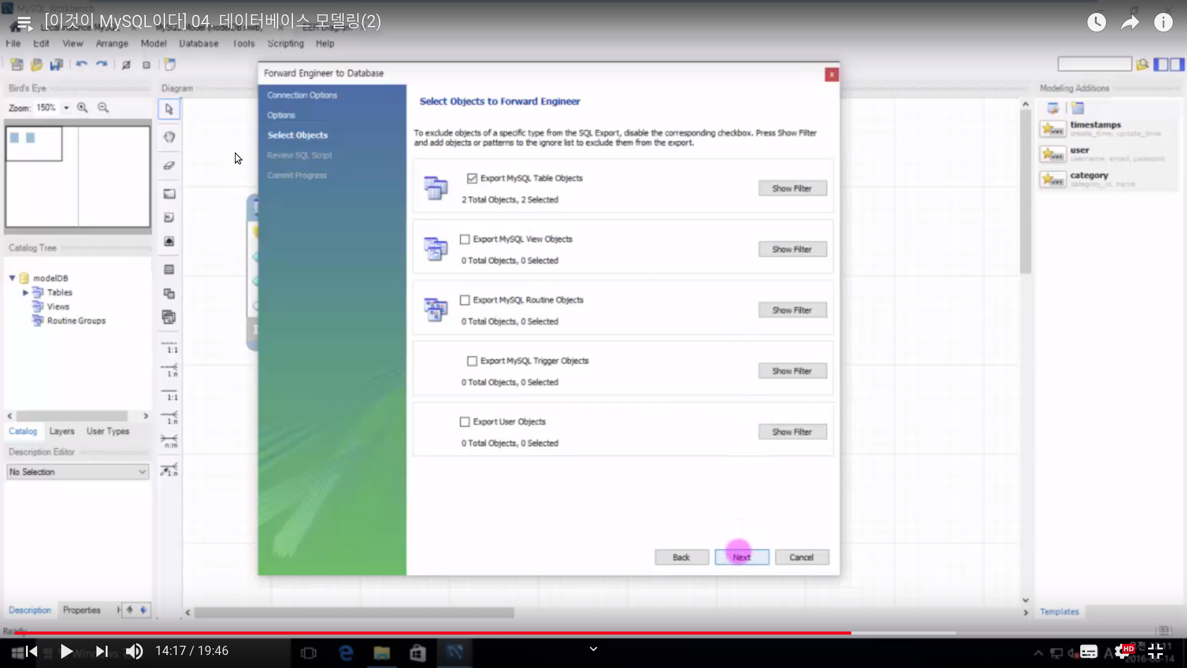Click the volume speaker control
This screenshot has width=1187, height=668.
tap(134, 651)
